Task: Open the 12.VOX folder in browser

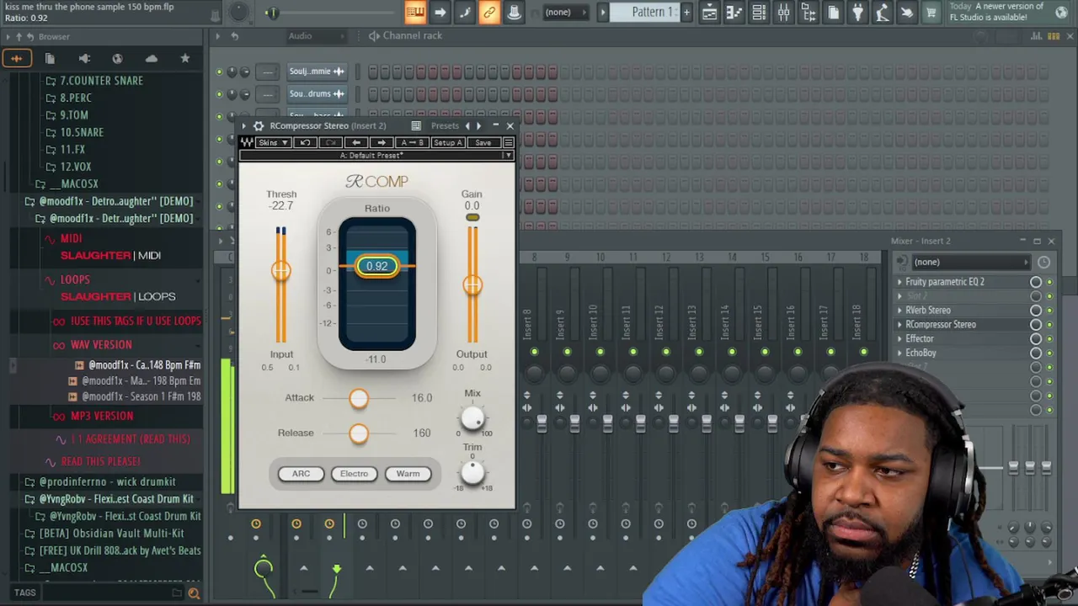Action: [x=75, y=167]
